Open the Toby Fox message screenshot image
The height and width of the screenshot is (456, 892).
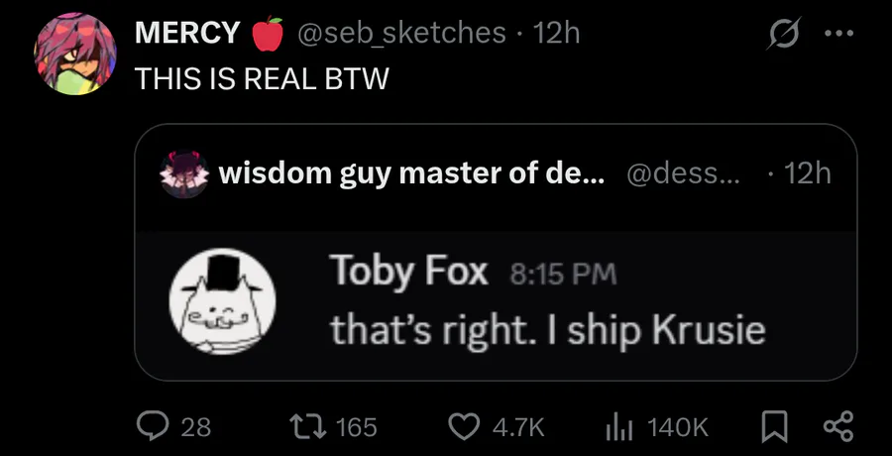click(x=496, y=302)
